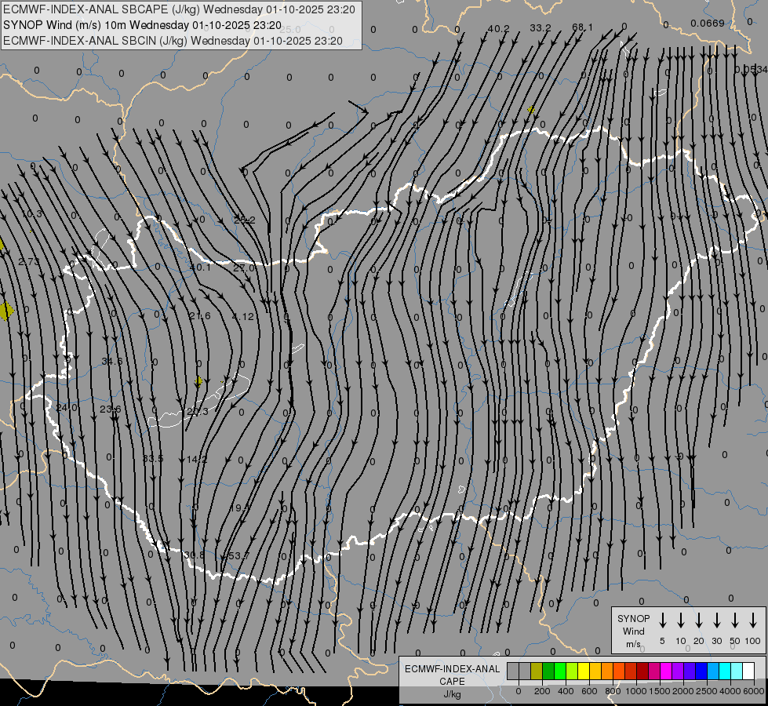Click the large yellow diamond marker at the left edge
Screen dimensions: 768x706
coord(6,311)
